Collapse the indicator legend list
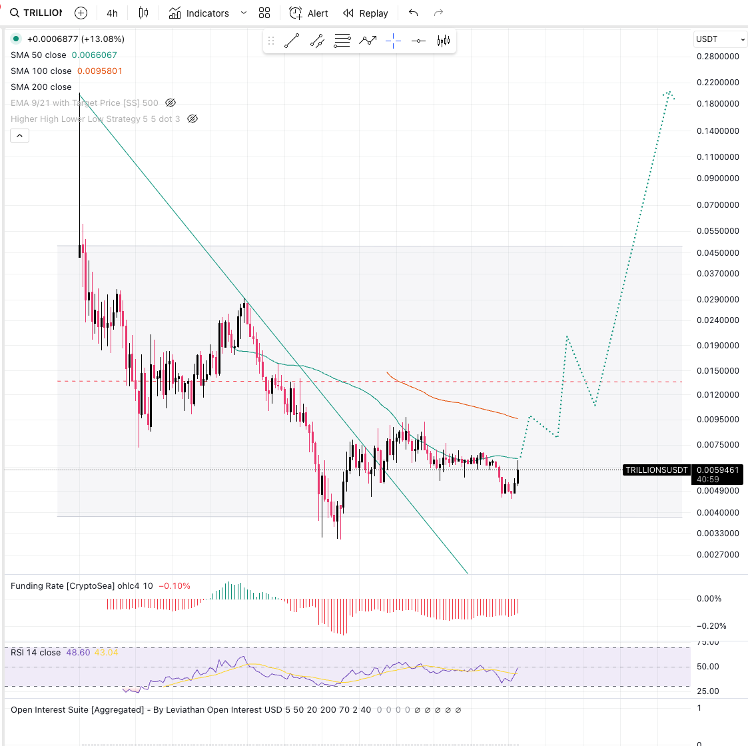The width and height of the screenshot is (748, 746). (x=19, y=136)
